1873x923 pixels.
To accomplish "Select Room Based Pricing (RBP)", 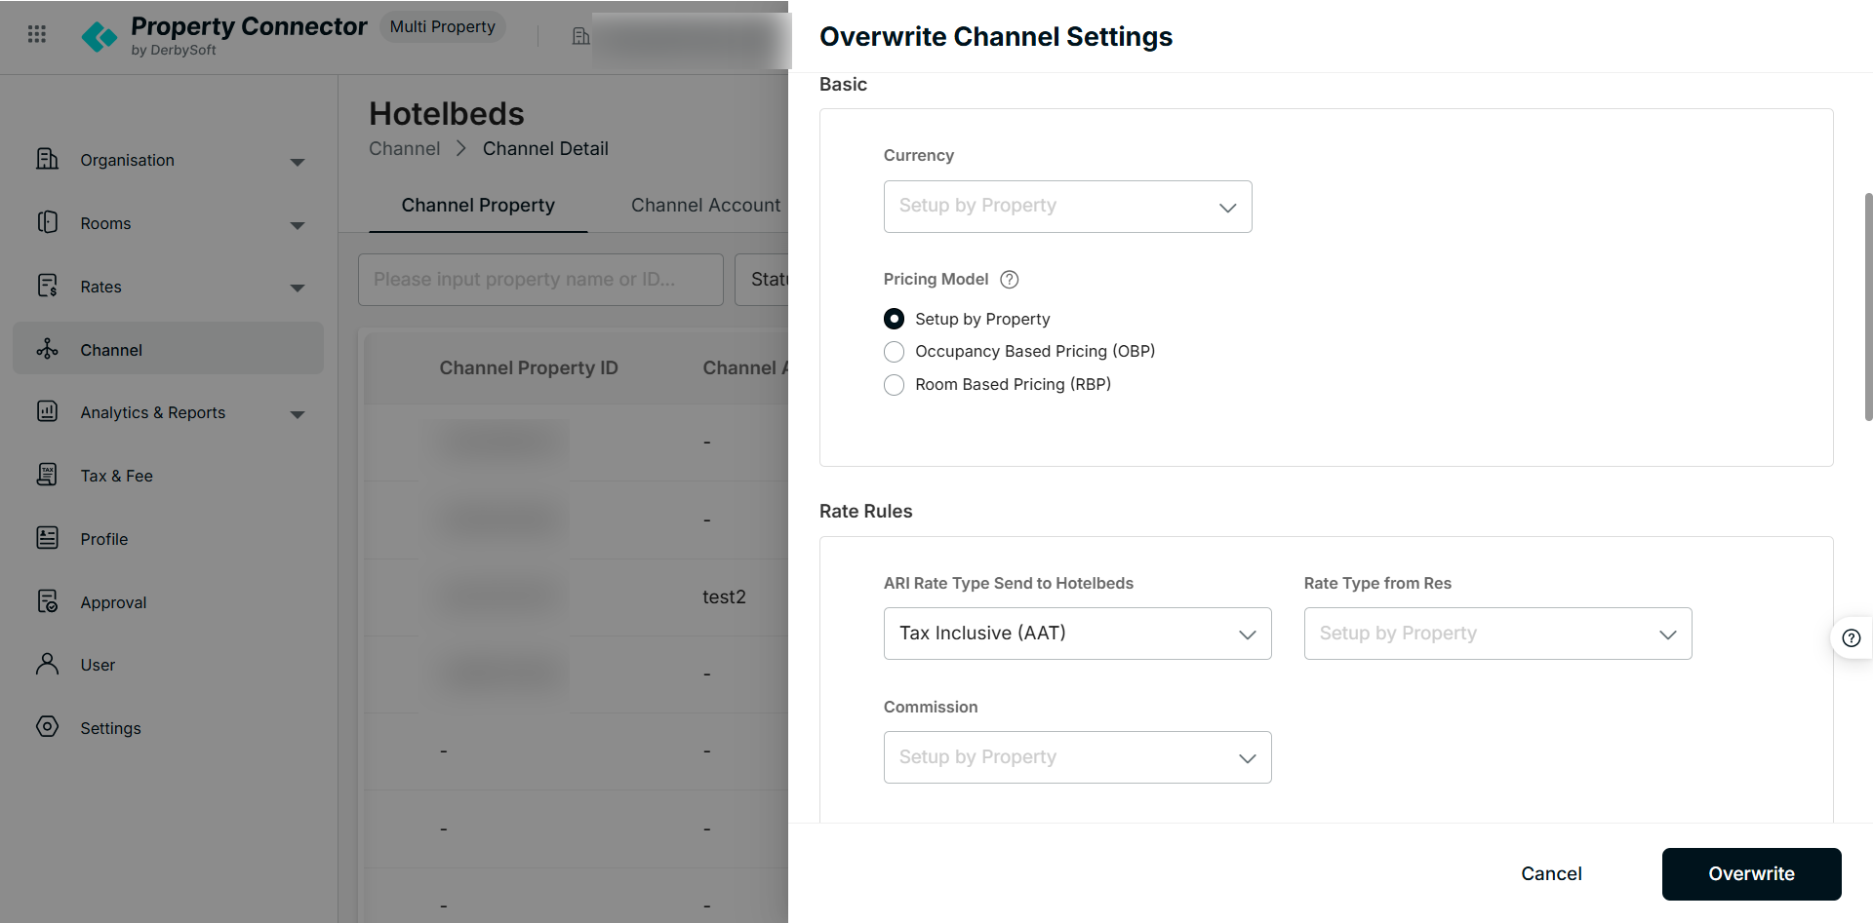I will 894,385.
